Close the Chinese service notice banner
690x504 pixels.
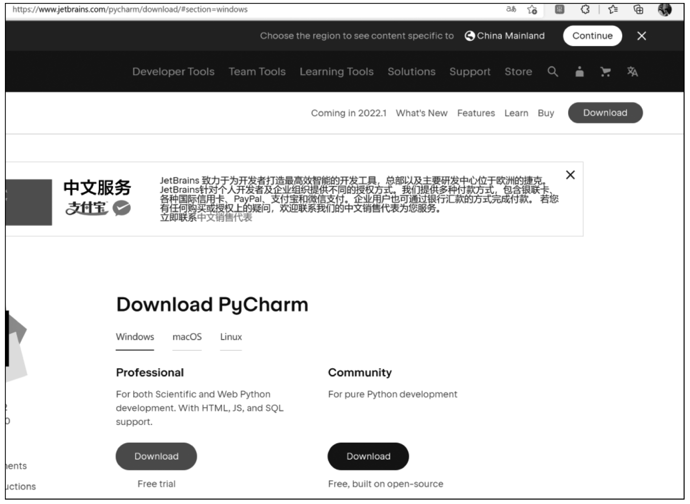(x=570, y=175)
